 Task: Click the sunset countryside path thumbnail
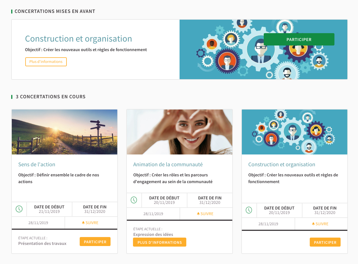65,132
